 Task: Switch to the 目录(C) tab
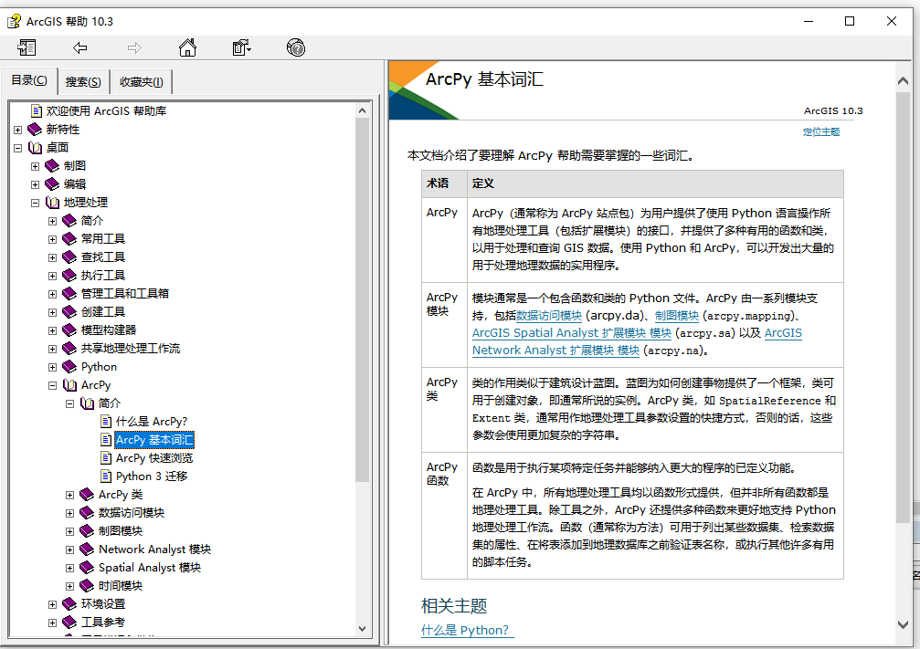(29, 80)
